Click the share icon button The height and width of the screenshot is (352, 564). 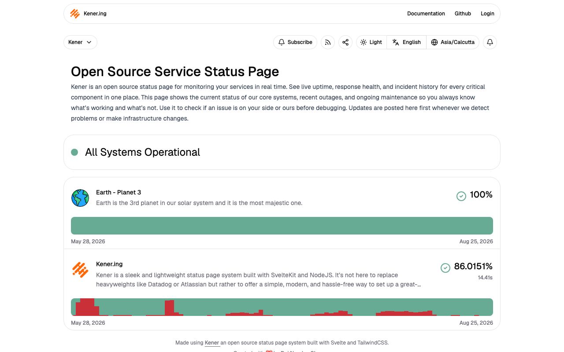coord(345,42)
